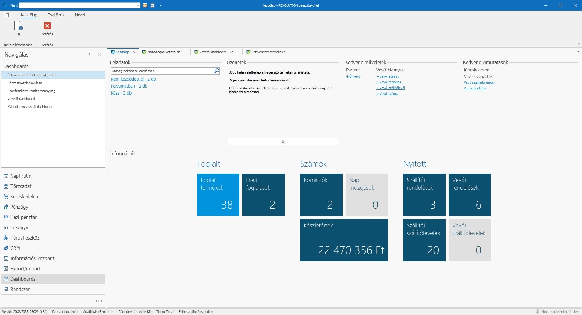The width and height of the screenshot is (582, 315).
Task: Select Pénzeszközök alakulása in navigation list
Action: [25, 83]
